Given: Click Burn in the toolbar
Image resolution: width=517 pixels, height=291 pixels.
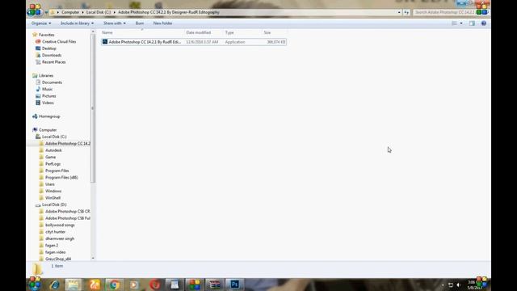Looking at the screenshot, I should 140,23.
